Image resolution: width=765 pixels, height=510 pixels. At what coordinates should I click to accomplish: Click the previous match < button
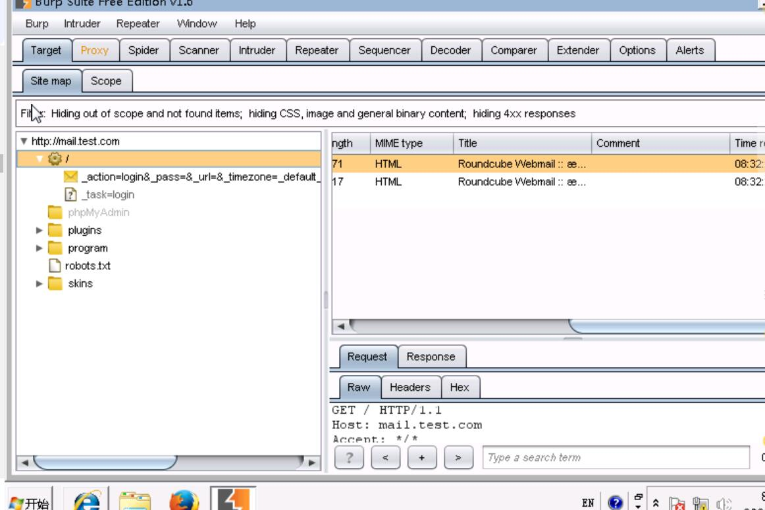coord(385,458)
